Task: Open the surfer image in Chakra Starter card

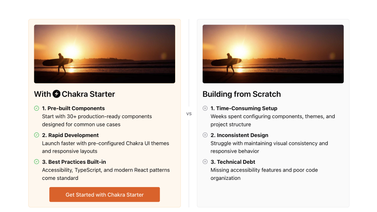Action: [x=105, y=54]
